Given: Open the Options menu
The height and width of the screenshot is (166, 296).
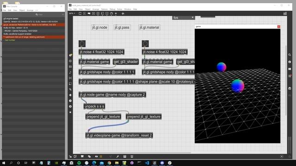Looking at the screenshot, I should click(x=105, y=9).
